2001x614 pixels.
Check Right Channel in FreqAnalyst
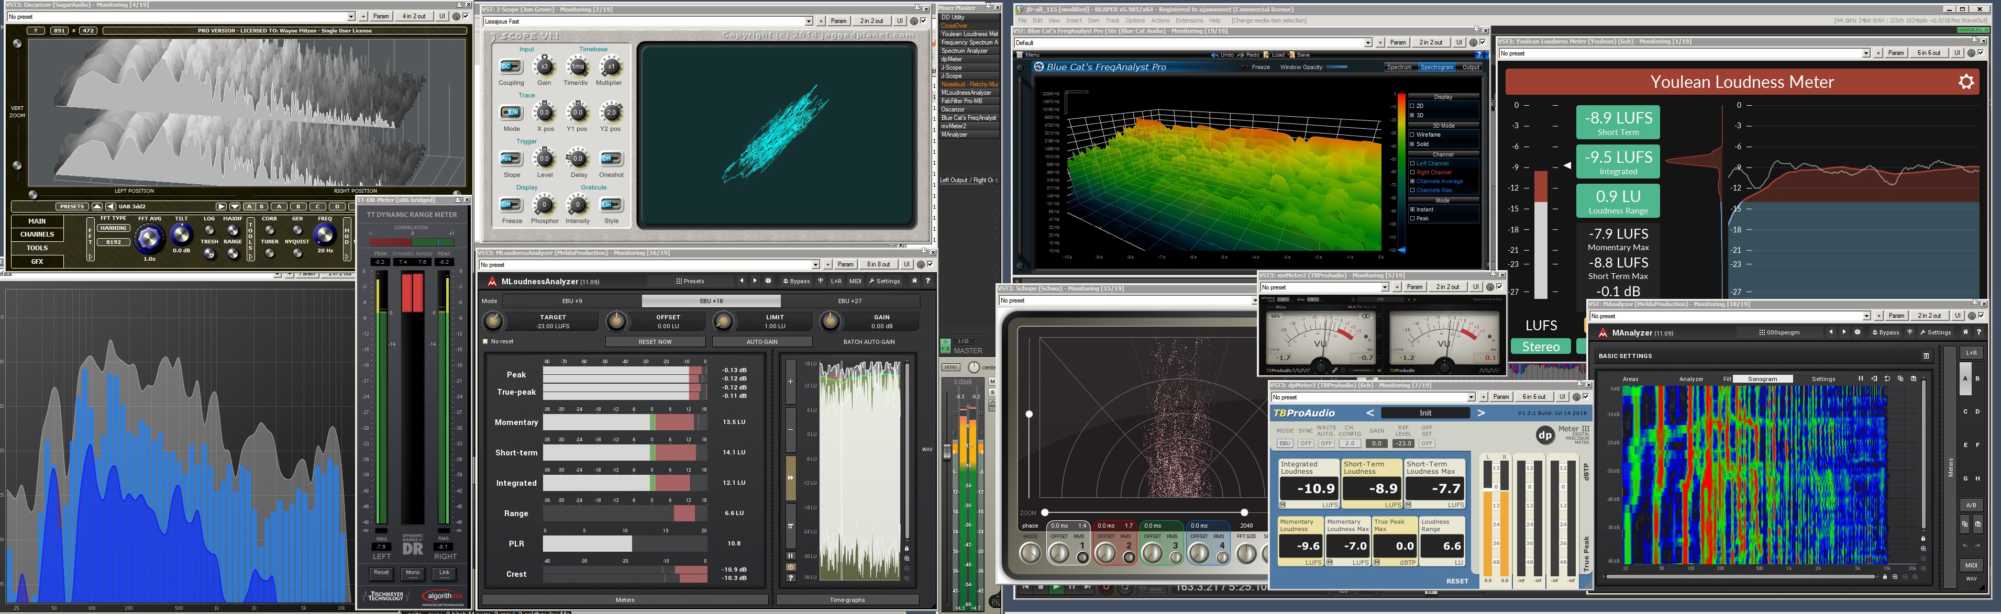(1412, 172)
